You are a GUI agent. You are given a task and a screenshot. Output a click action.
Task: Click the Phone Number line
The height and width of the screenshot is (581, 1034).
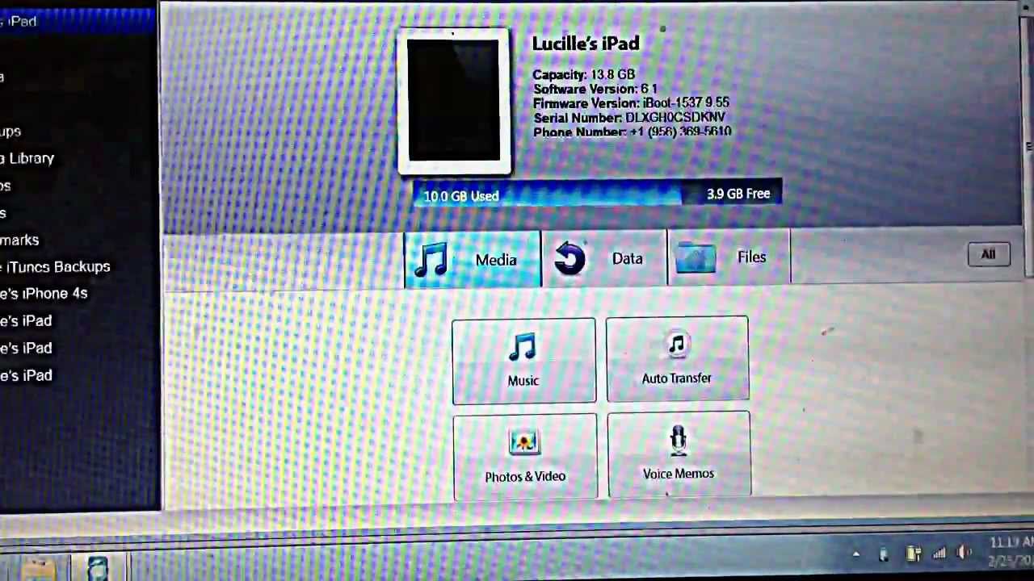(633, 131)
